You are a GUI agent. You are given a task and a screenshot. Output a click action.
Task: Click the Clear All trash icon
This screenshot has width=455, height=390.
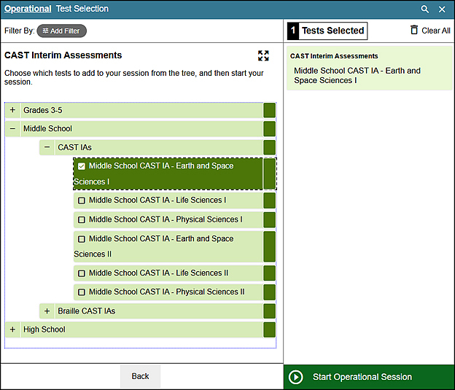coord(414,30)
